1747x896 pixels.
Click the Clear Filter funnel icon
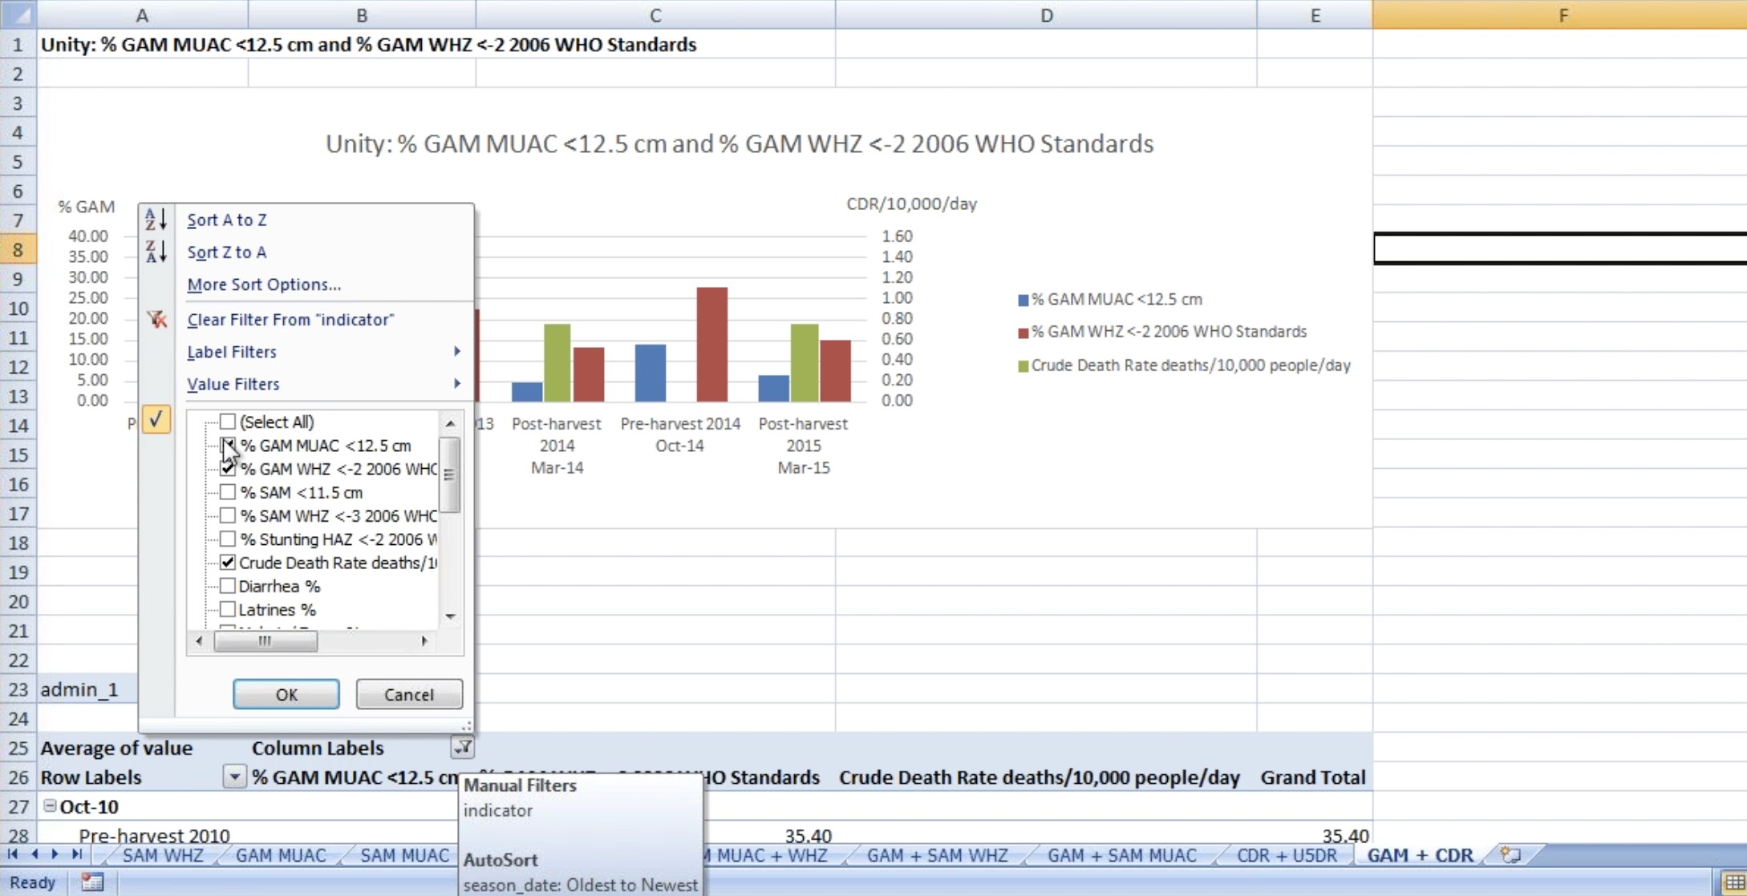pos(157,319)
